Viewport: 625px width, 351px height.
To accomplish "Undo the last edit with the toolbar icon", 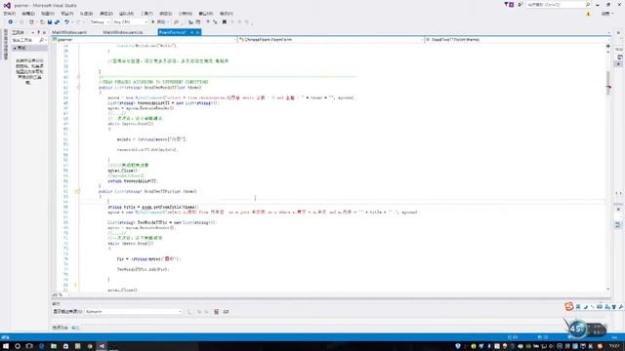I will pyautogui.click(x=66, y=21).
